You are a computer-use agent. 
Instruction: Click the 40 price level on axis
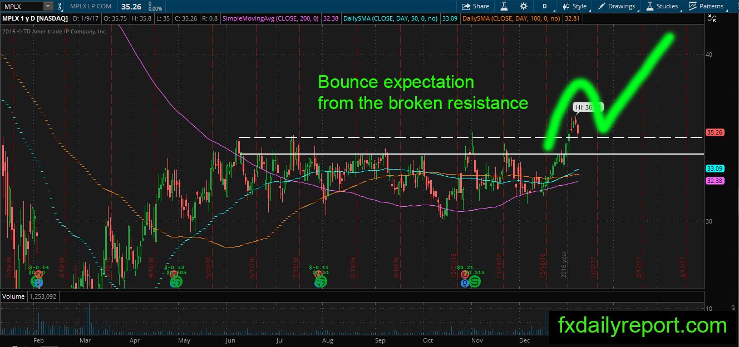pyautogui.click(x=710, y=54)
